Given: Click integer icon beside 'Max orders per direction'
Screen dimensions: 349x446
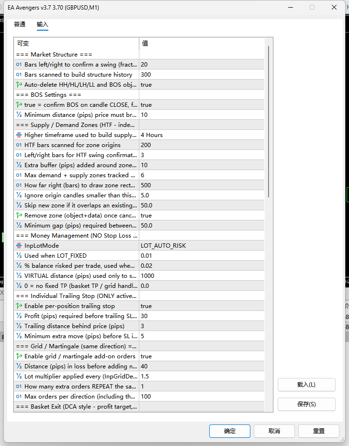Looking at the screenshot, I should [19, 397].
